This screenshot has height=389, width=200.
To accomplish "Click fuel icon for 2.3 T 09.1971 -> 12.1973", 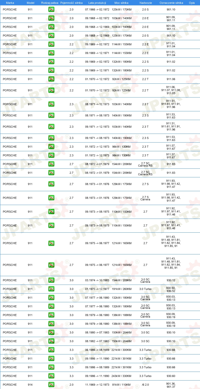I will (x=51, y=127).
